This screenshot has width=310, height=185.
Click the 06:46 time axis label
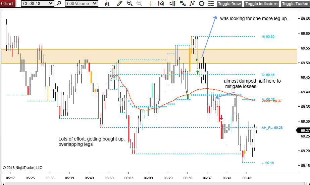coord(247,178)
